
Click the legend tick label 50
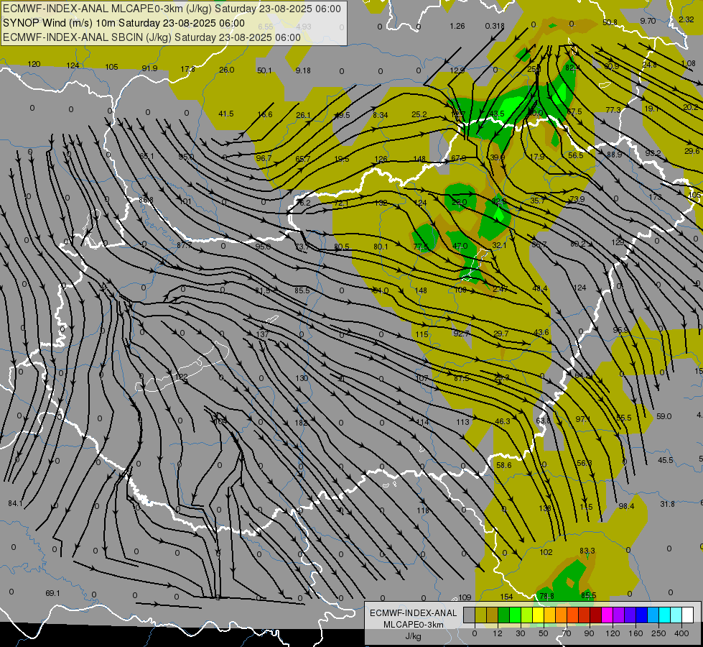tap(544, 633)
